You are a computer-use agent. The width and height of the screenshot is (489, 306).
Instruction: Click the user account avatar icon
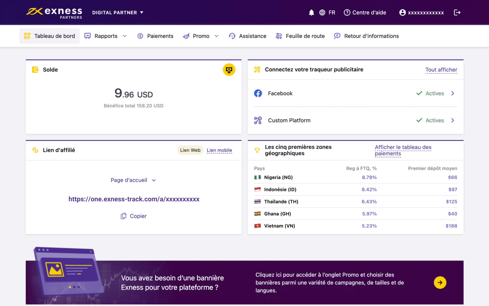coord(403,13)
